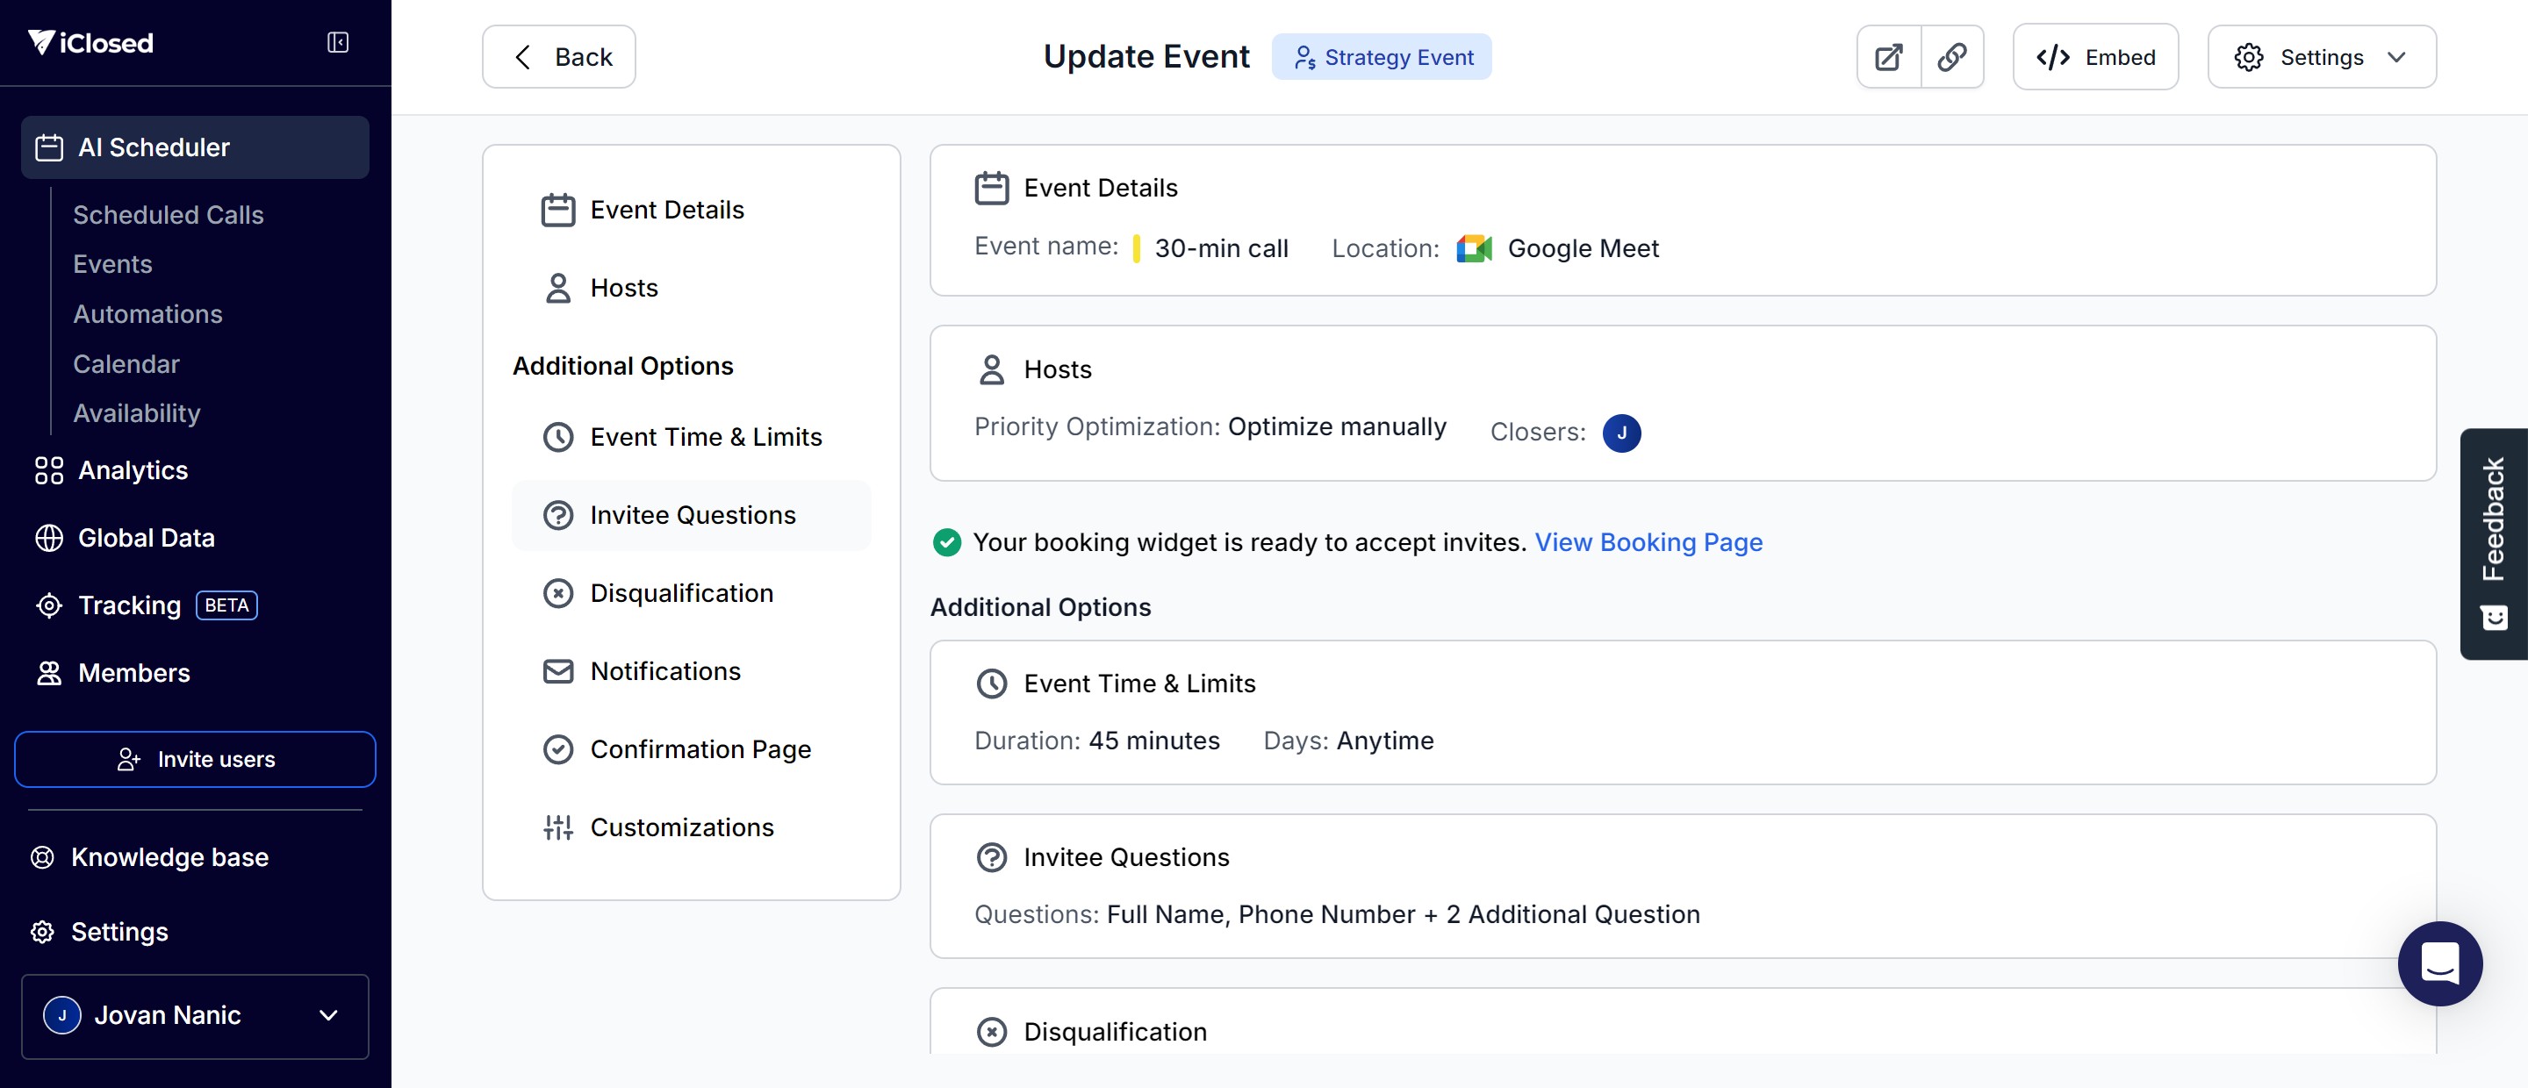Click the Embed button
The width and height of the screenshot is (2528, 1088).
click(2094, 57)
